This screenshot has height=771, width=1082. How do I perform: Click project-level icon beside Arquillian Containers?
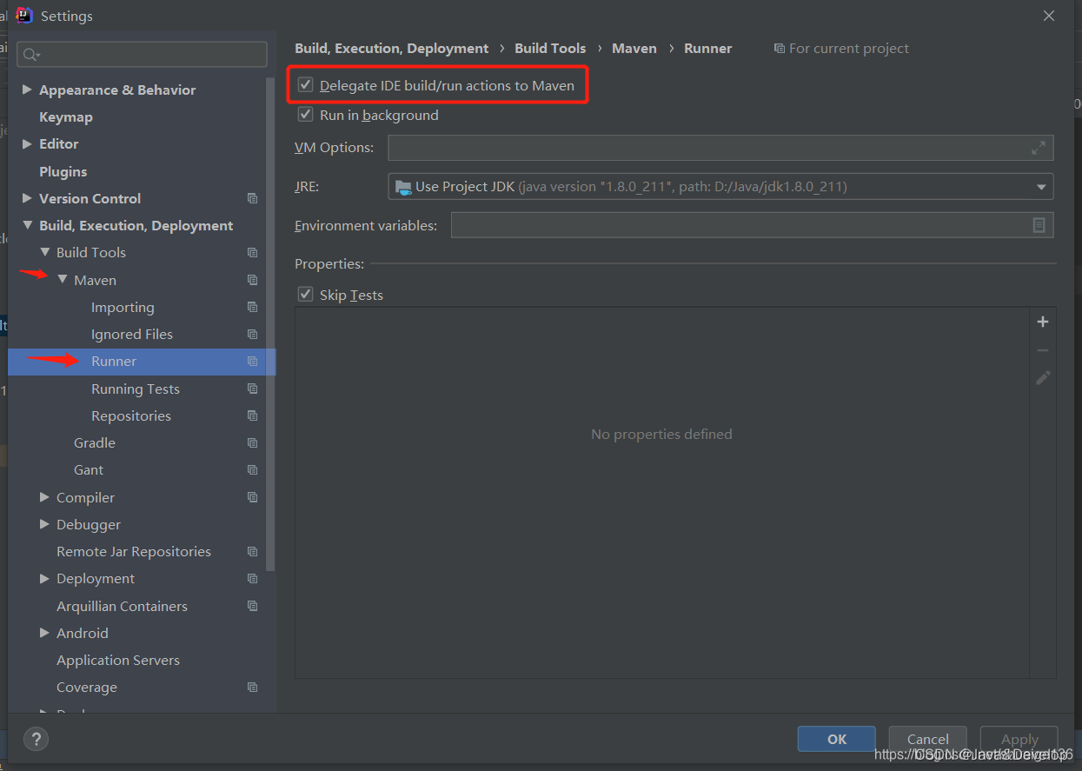click(x=252, y=606)
